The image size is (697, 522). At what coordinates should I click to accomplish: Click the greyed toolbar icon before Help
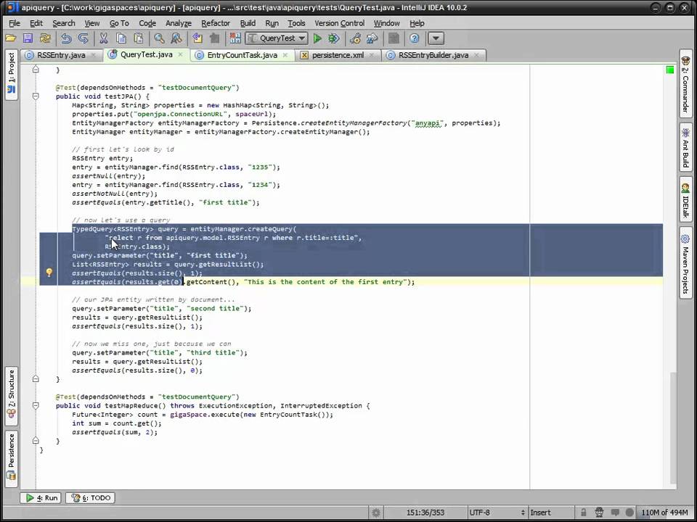click(394, 38)
